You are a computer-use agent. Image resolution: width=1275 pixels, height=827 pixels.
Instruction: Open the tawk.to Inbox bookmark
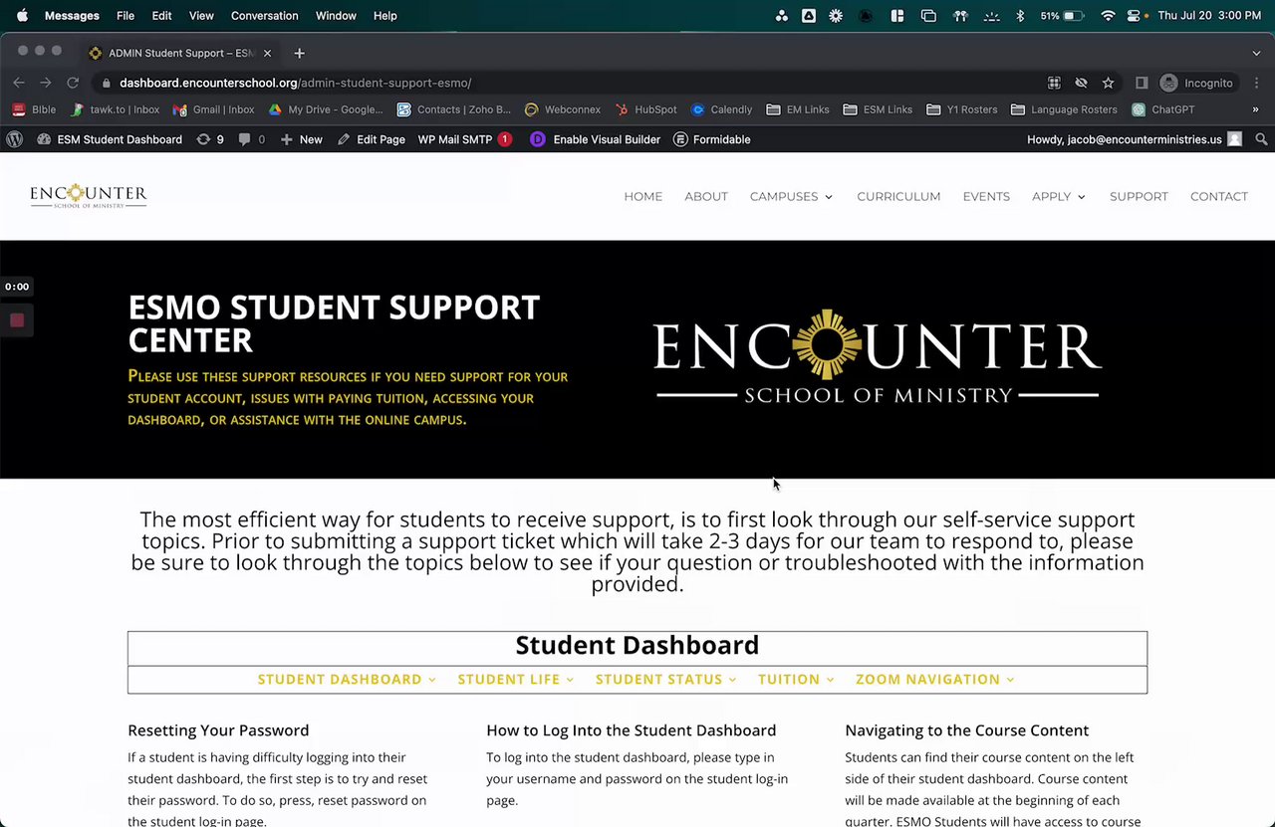click(x=115, y=109)
